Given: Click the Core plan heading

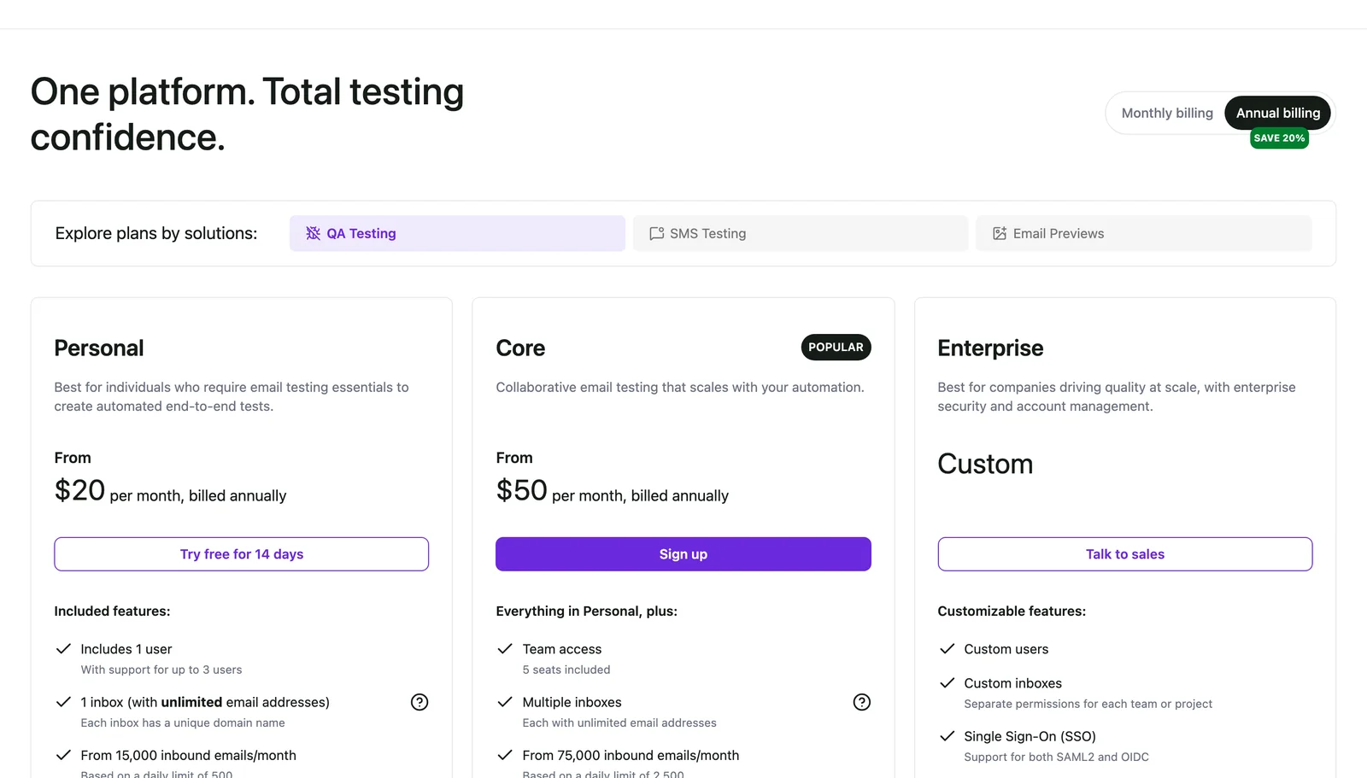Looking at the screenshot, I should point(520,348).
